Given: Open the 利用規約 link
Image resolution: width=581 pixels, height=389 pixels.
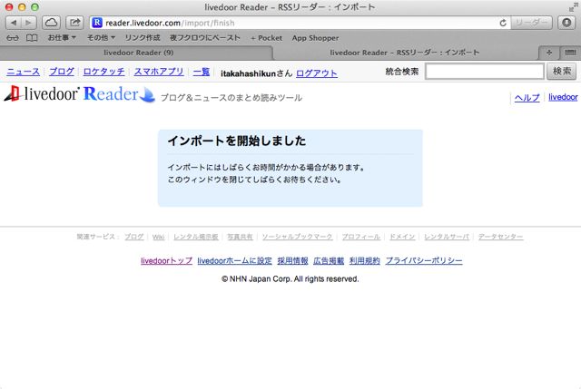Looking at the screenshot, I should coord(365,260).
